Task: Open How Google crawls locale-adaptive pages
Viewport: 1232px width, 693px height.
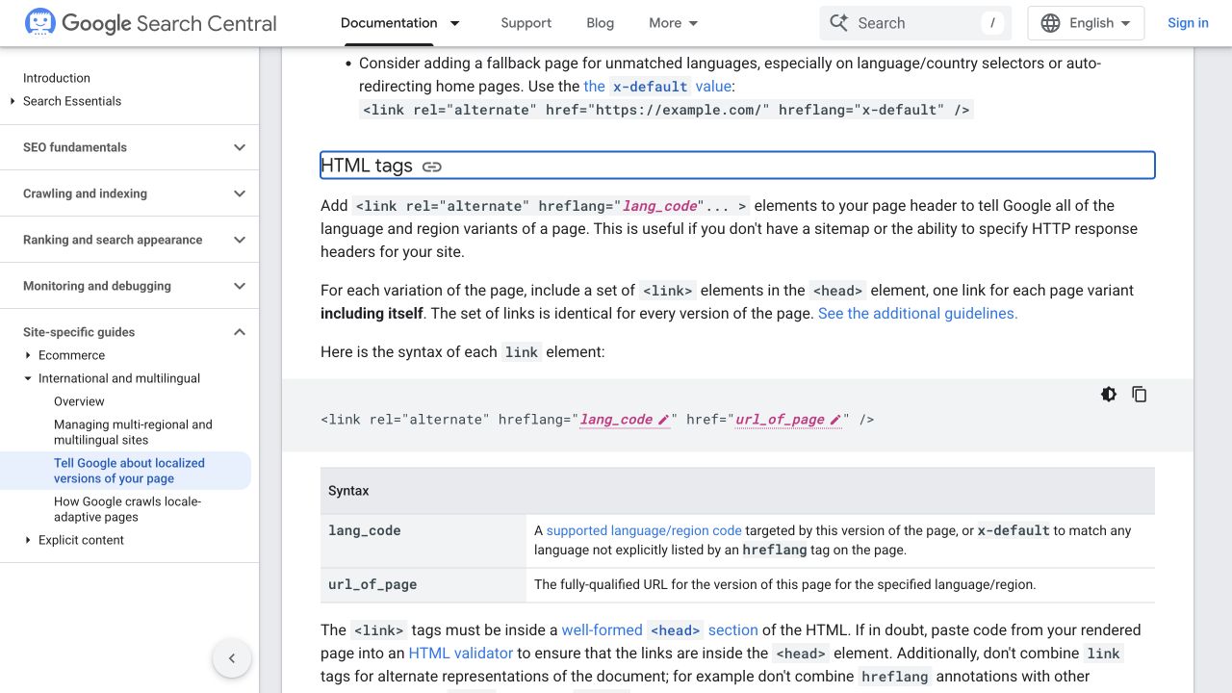Action: click(x=127, y=509)
